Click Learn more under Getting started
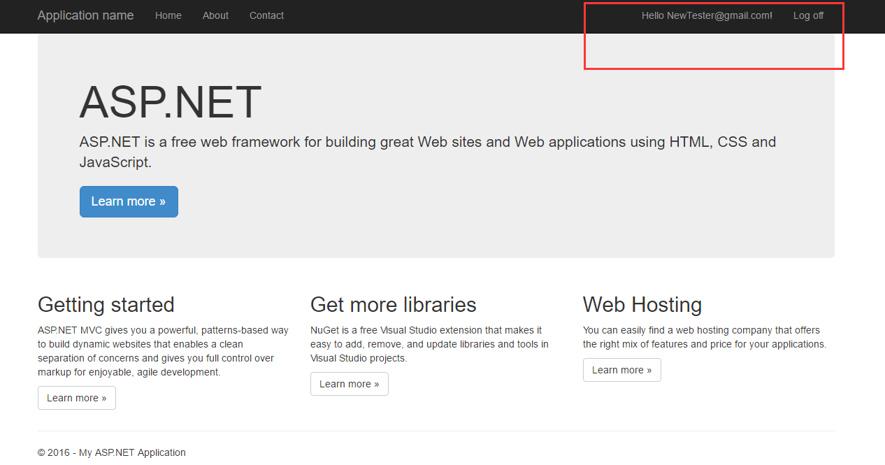This screenshot has width=885, height=465. coord(77,398)
